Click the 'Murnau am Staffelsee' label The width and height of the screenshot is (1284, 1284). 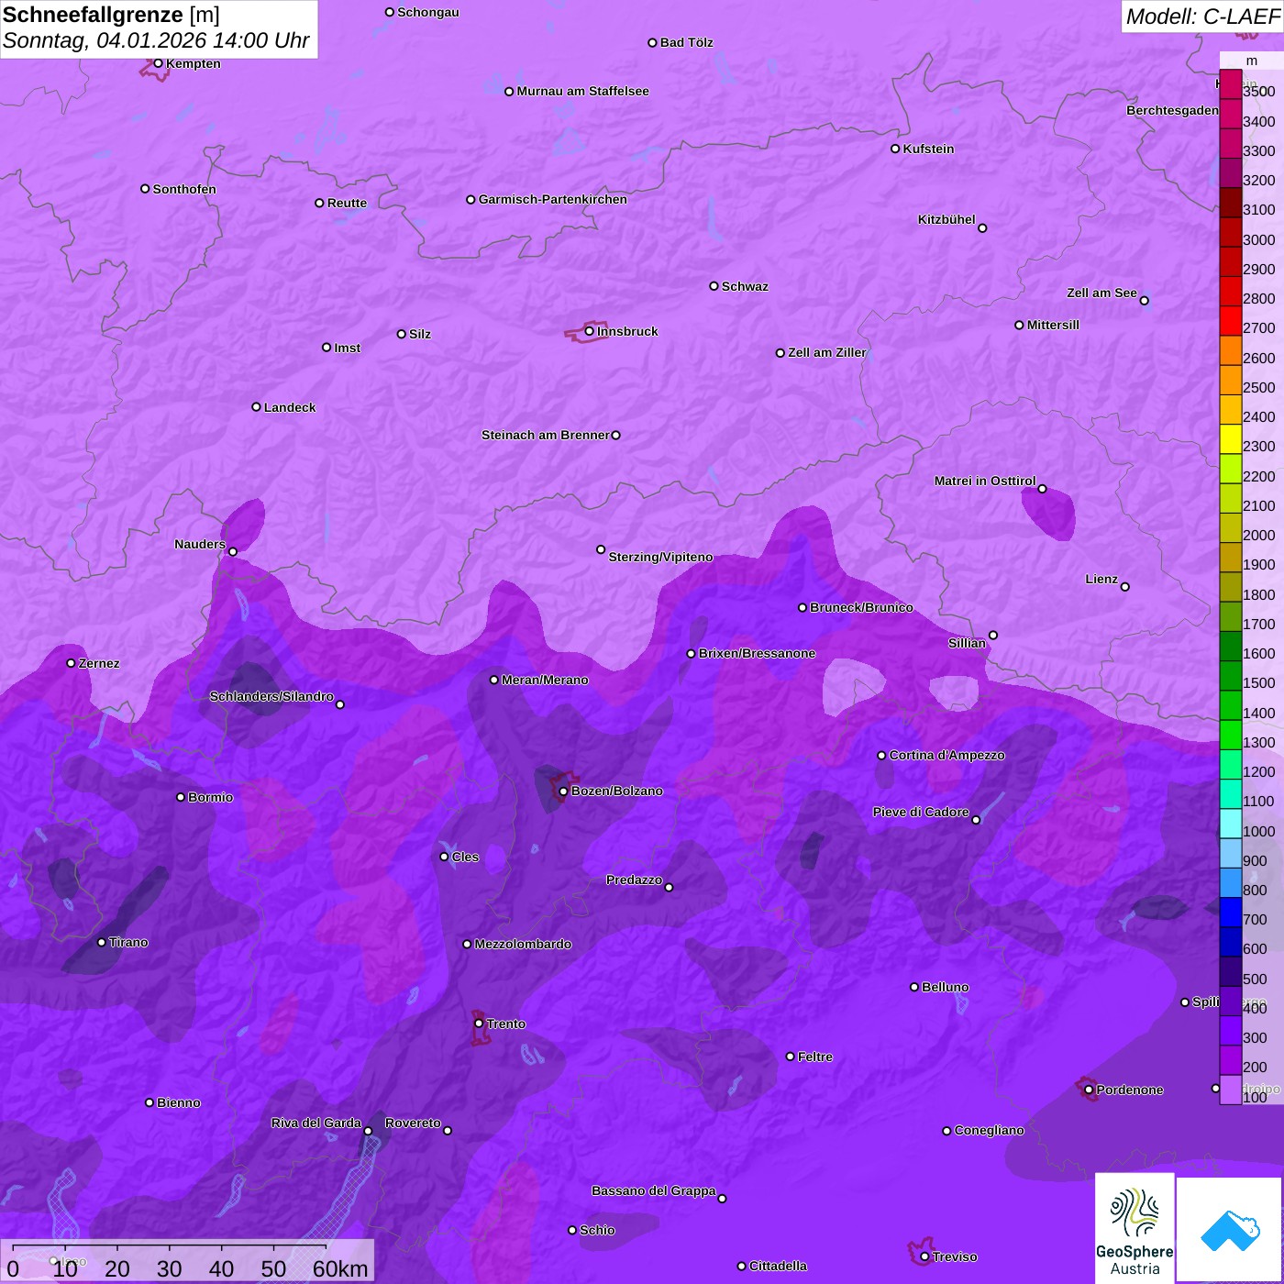coord(582,91)
